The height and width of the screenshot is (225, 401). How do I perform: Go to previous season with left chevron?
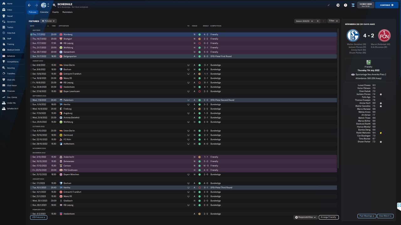318,21
